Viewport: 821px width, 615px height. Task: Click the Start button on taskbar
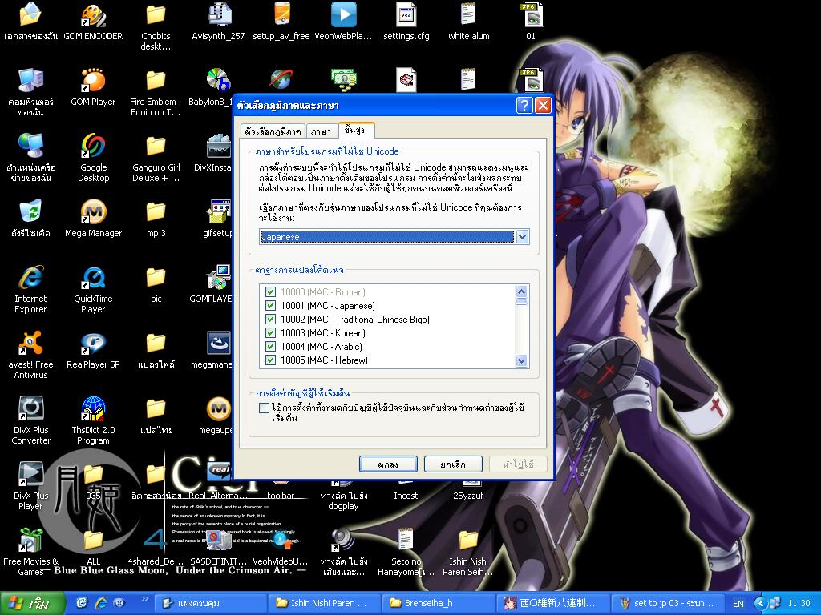click(32, 604)
